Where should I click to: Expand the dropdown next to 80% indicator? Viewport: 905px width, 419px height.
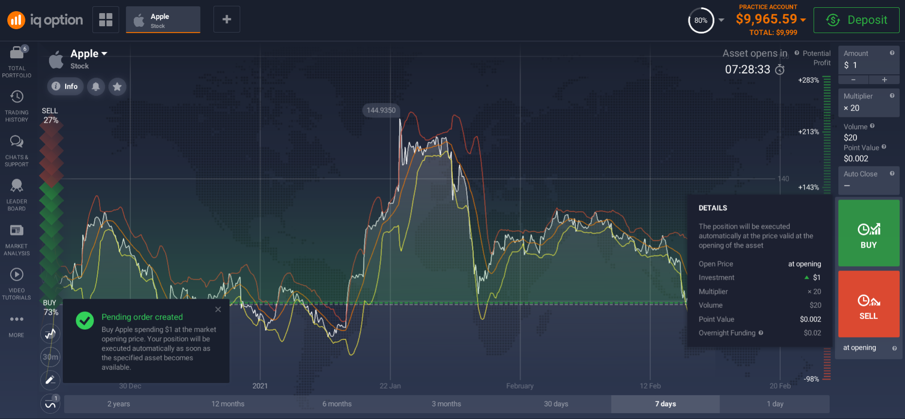tap(721, 20)
